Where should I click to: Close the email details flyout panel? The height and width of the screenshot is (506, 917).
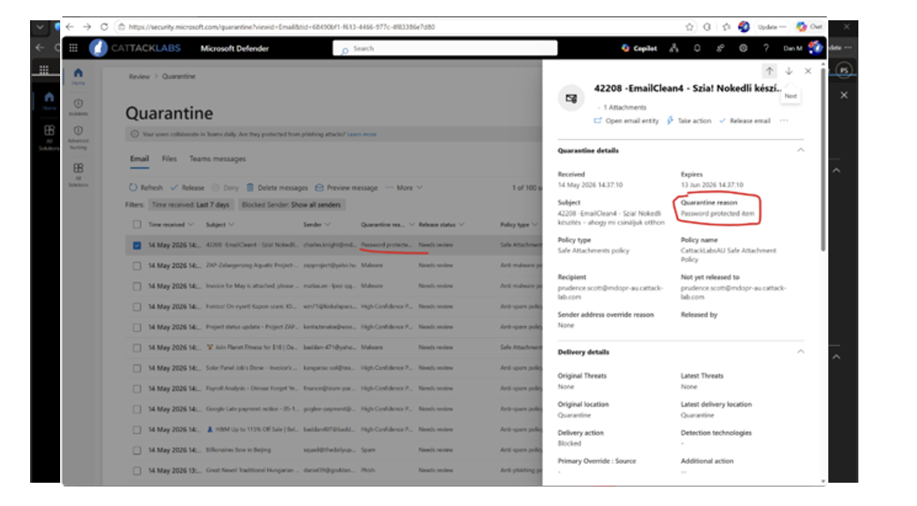click(808, 71)
